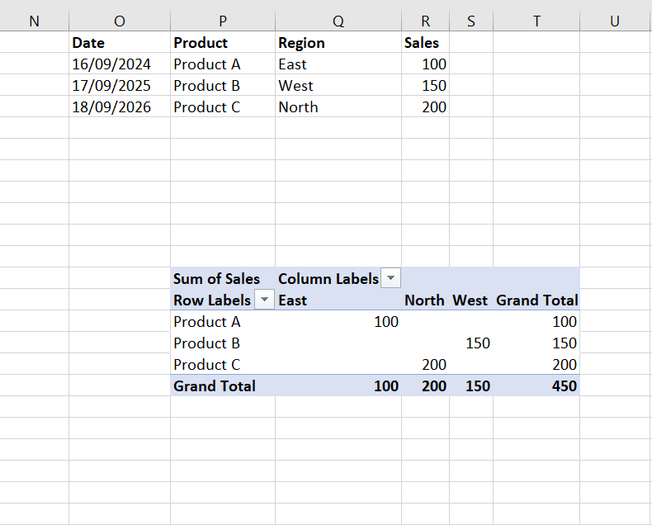Select the West column label in pivot
The width and height of the screenshot is (652, 525).
[470, 300]
